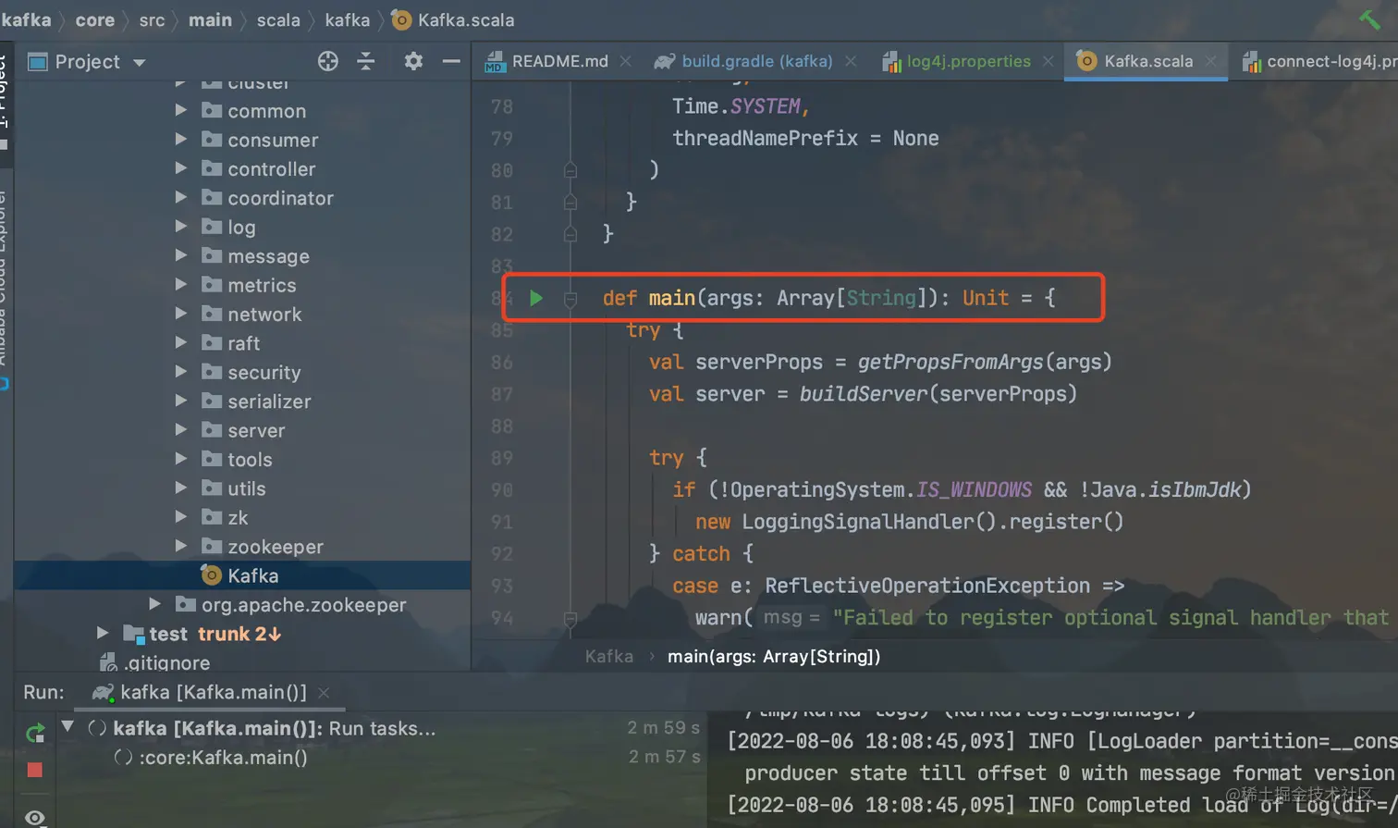Switch to the log4j.properties tab
This screenshot has height=828, width=1398.
968,61
